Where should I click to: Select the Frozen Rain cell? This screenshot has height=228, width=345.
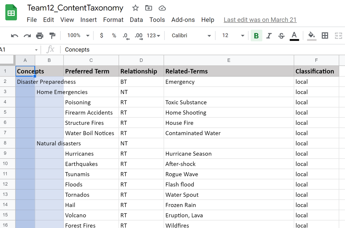coord(229,205)
